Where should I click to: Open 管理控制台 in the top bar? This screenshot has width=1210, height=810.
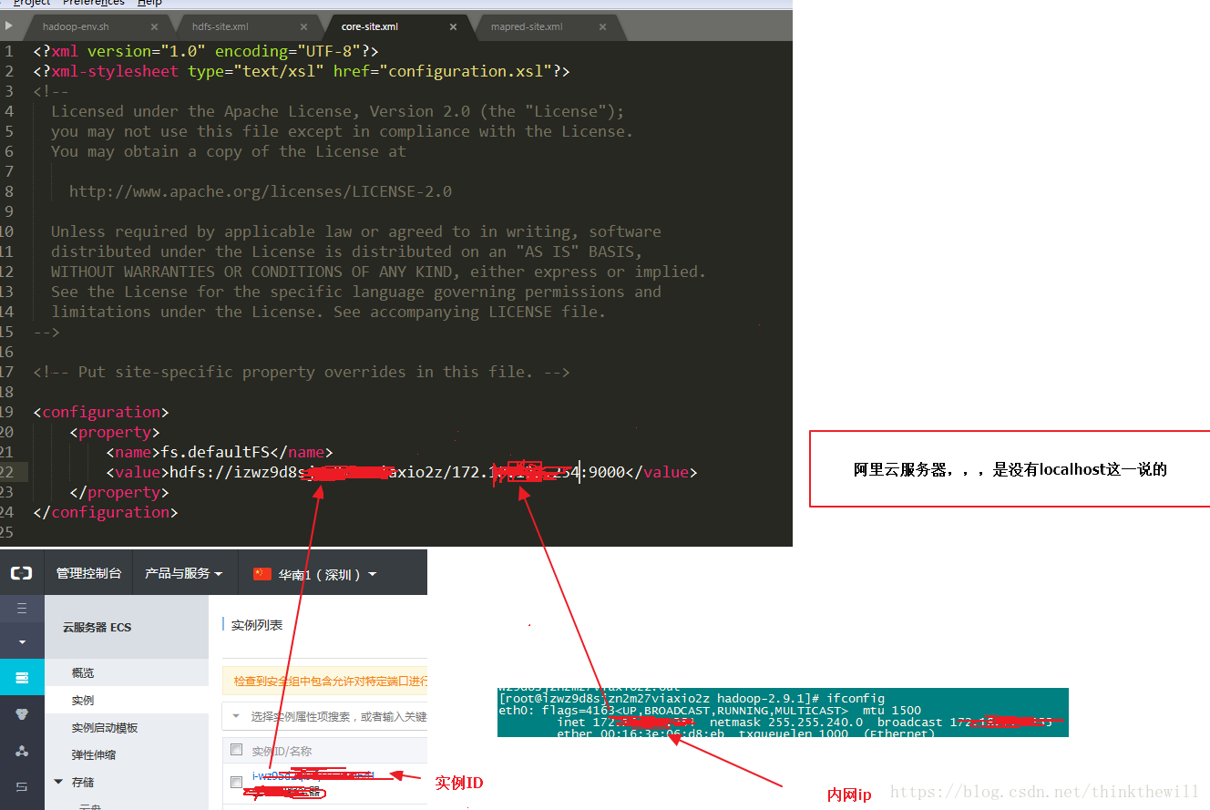[88, 573]
